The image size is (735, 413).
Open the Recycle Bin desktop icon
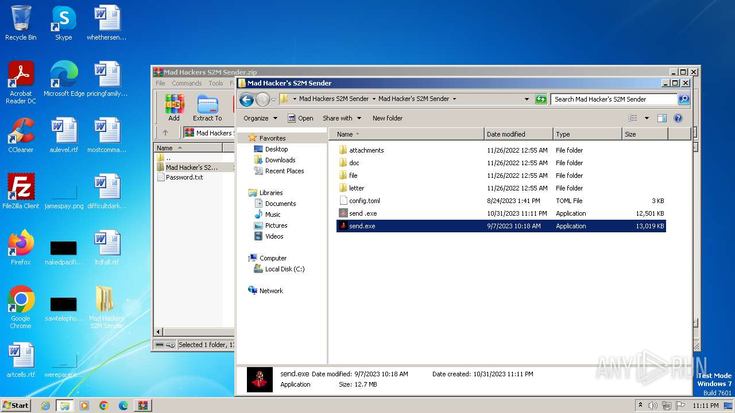tap(21, 23)
